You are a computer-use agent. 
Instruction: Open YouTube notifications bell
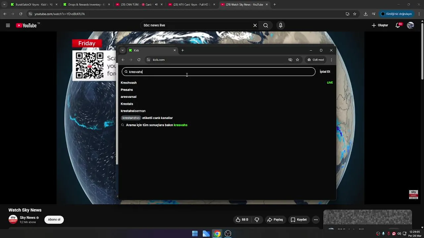point(398,25)
